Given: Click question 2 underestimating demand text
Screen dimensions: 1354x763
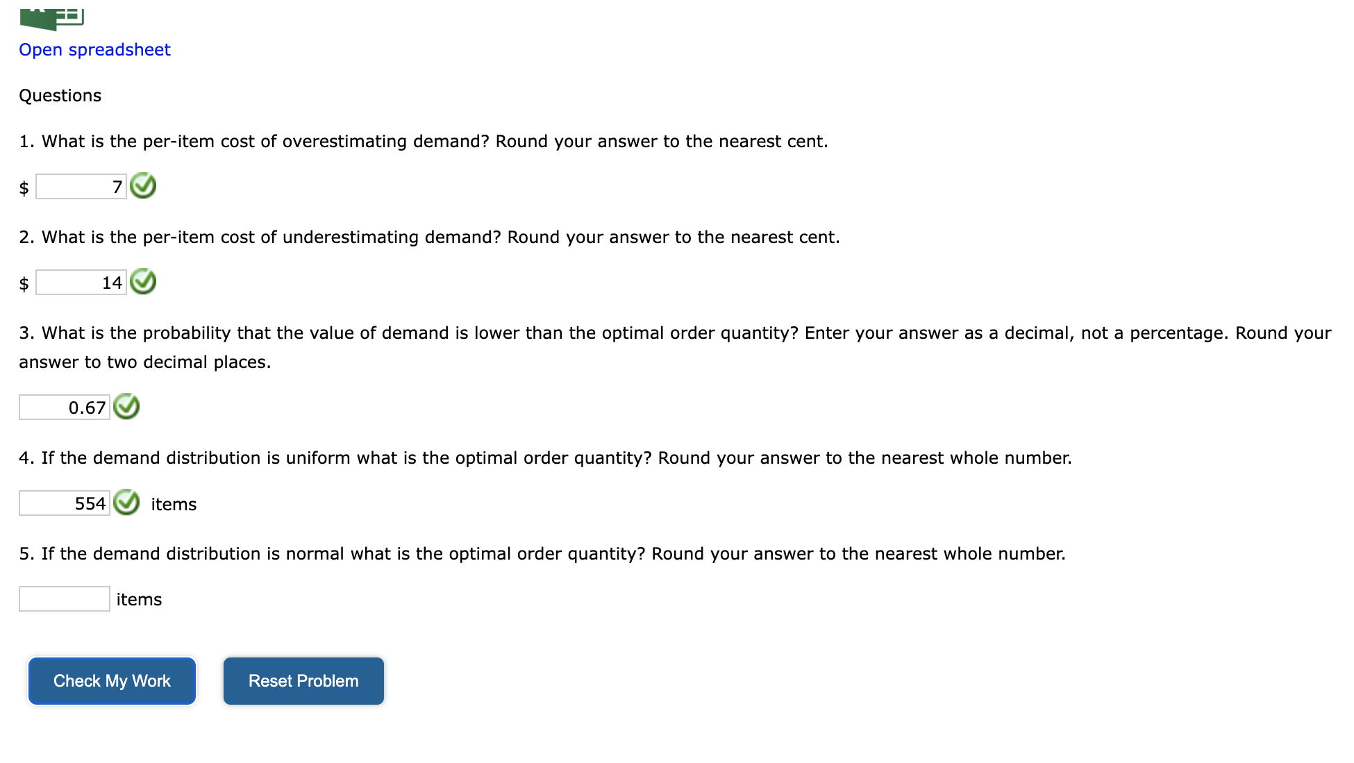Looking at the screenshot, I should (x=429, y=237).
